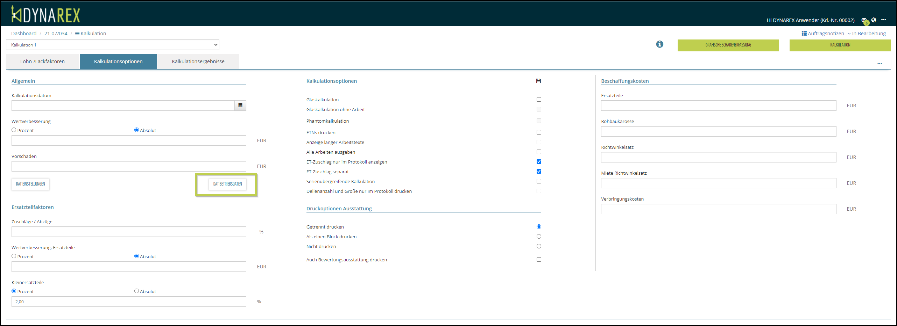Open the Kalkulationsergebnisse tab
This screenshot has height=326, width=897.
point(198,61)
